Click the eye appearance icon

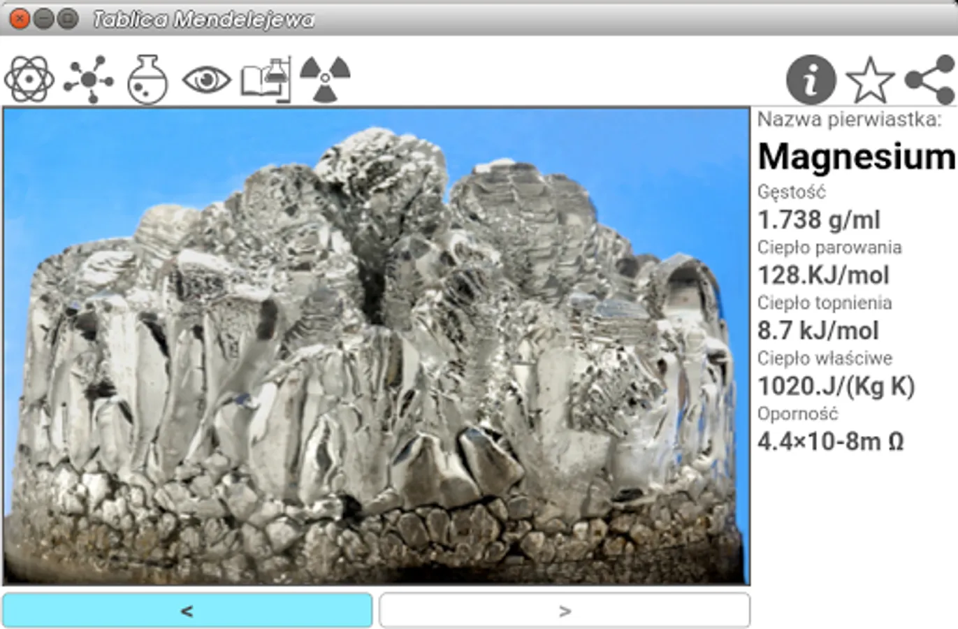[206, 80]
